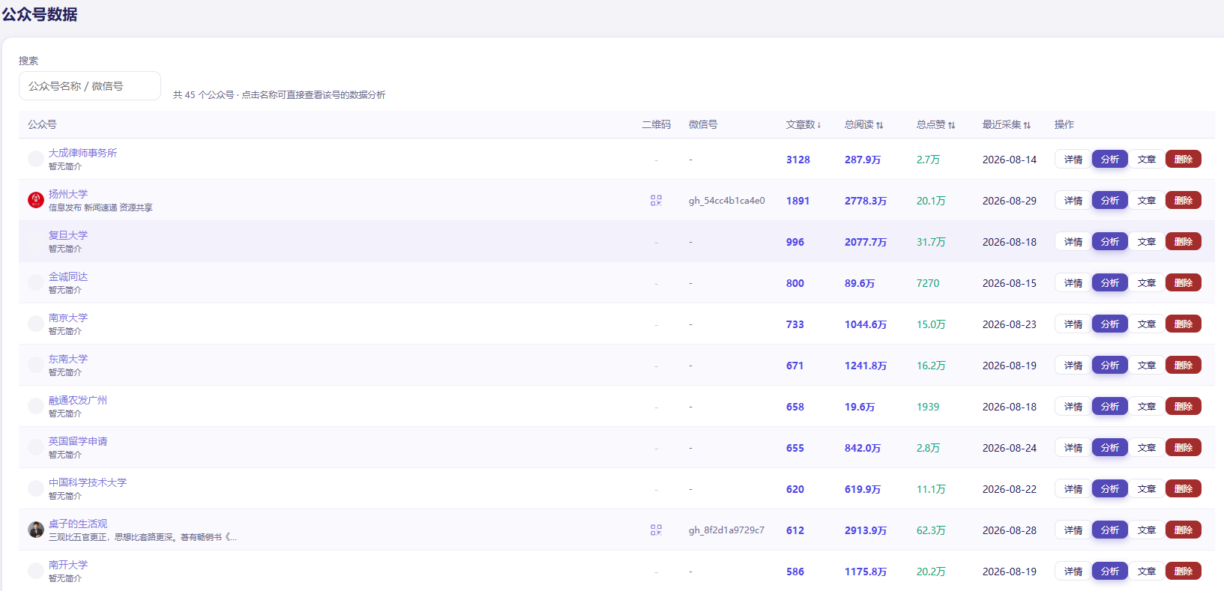This screenshot has height=591, width=1224.
Task: Click 删除 for 东南大学
Action: point(1184,366)
